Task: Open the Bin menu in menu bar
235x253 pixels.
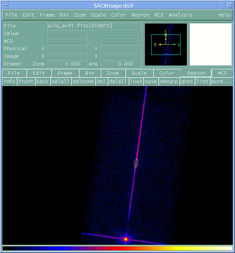Action: pos(64,15)
